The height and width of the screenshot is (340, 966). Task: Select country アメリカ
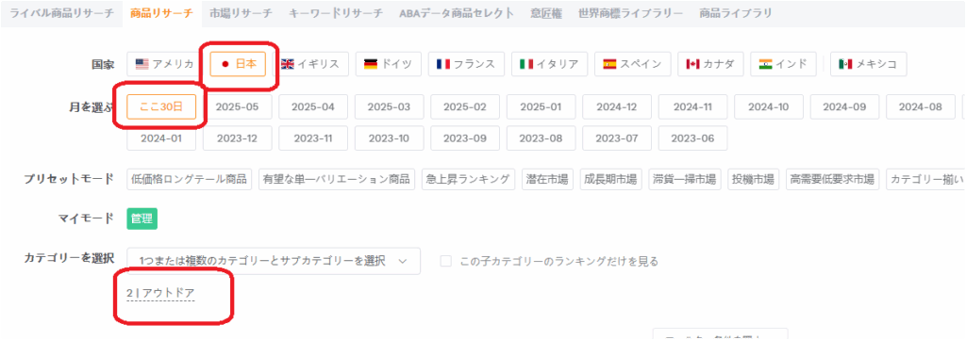pos(165,64)
